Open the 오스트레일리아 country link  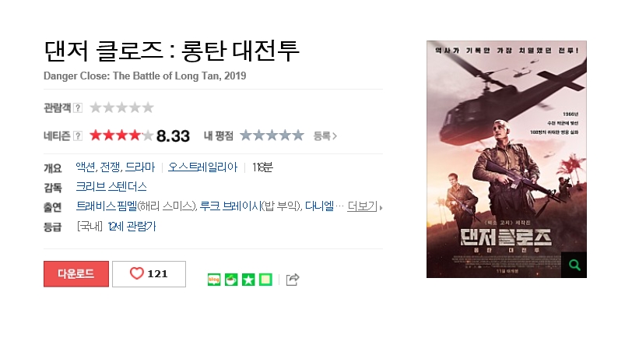(202, 167)
